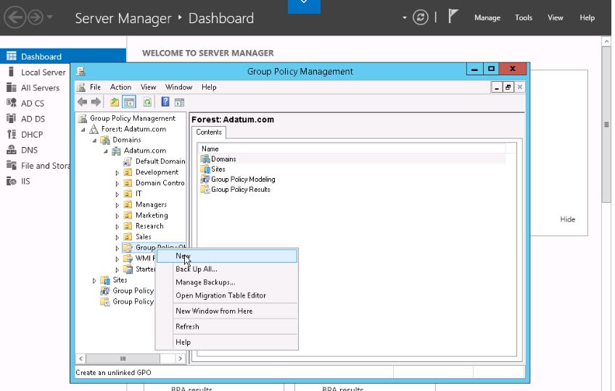Select New in the context menu
Image resolution: width=615 pixels, height=391 pixels.
pyautogui.click(x=227, y=256)
